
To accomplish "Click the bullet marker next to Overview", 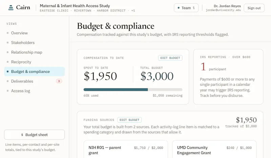I will coord(7,33).
